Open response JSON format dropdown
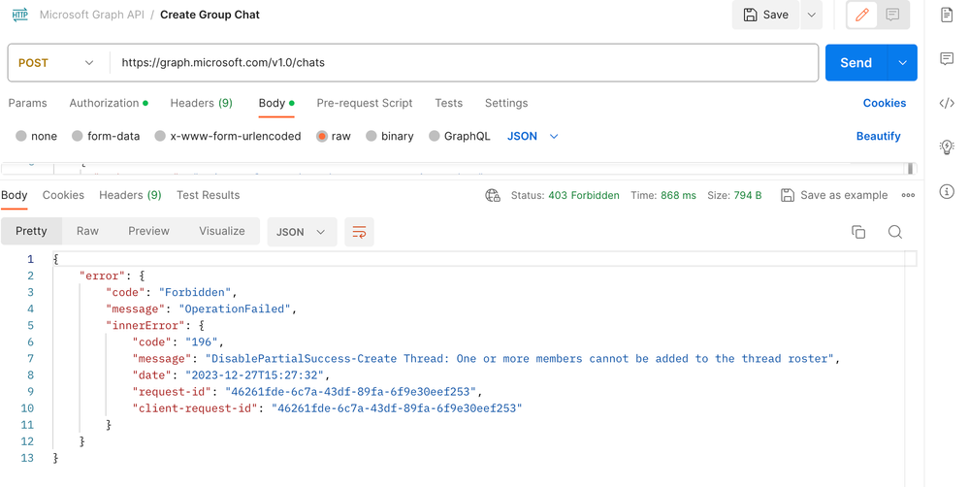The image size is (969, 487). (303, 232)
